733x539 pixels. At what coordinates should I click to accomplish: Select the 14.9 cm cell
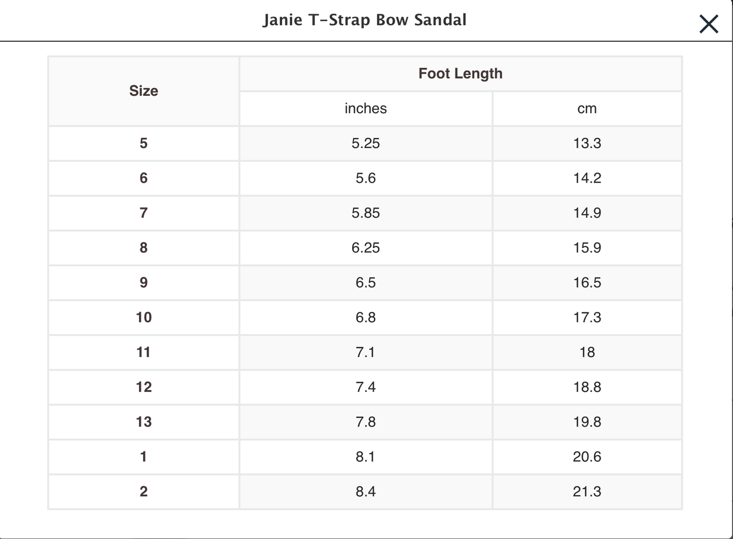click(587, 213)
